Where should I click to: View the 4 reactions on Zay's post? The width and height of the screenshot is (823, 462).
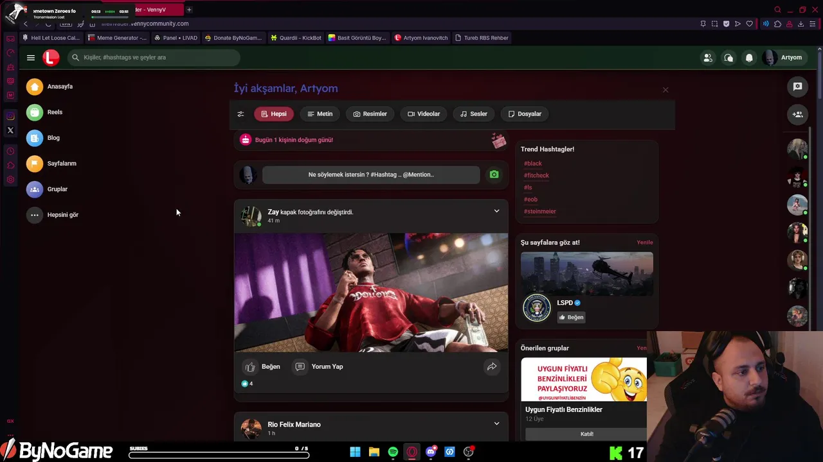click(247, 384)
